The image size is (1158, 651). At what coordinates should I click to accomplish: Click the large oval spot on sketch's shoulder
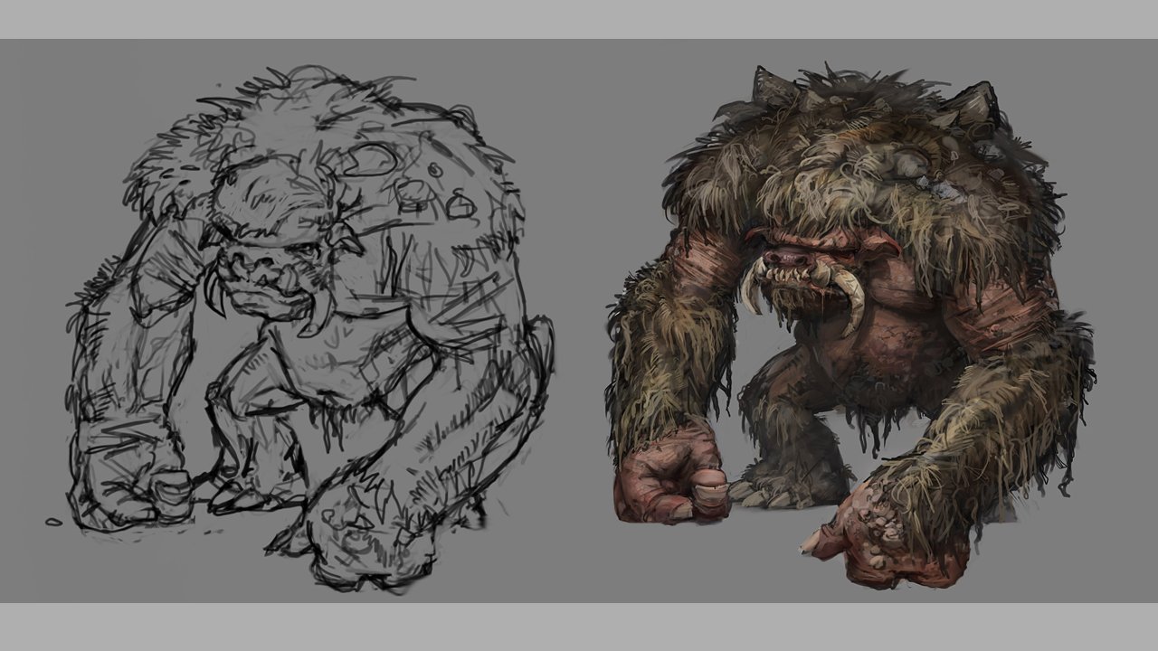(x=369, y=160)
